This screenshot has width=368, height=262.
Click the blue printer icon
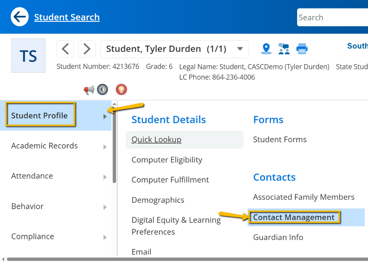pyautogui.click(x=302, y=49)
